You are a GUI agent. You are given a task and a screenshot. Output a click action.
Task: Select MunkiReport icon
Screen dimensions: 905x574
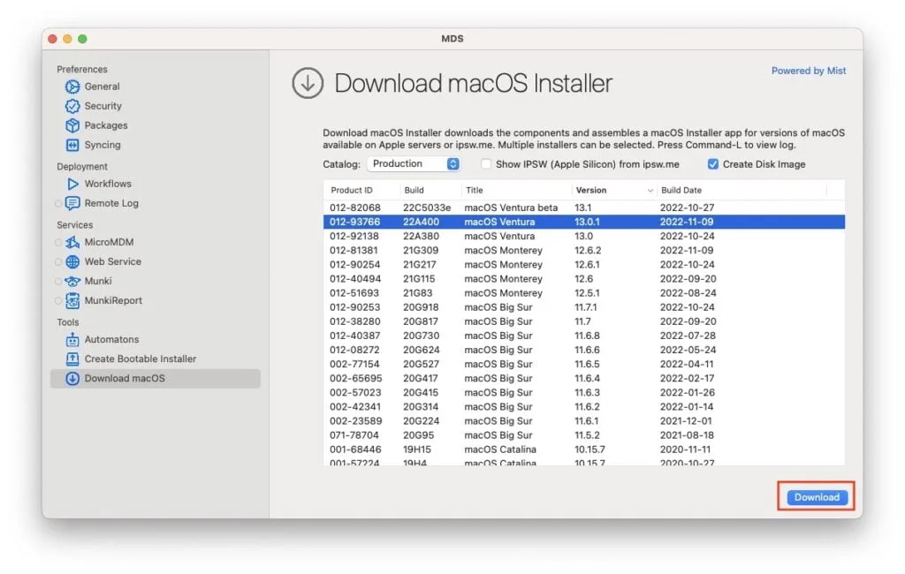pyautogui.click(x=72, y=300)
